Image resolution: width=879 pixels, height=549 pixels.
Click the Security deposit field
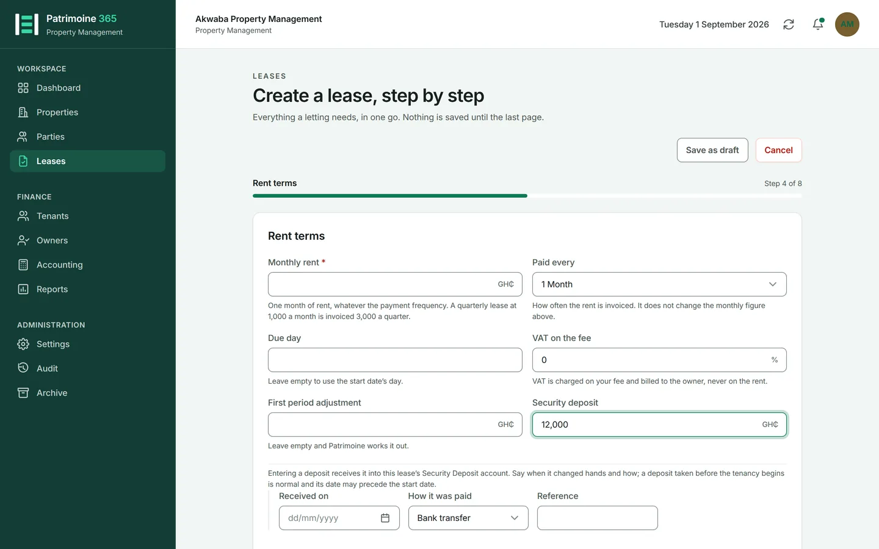tap(659, 425)
